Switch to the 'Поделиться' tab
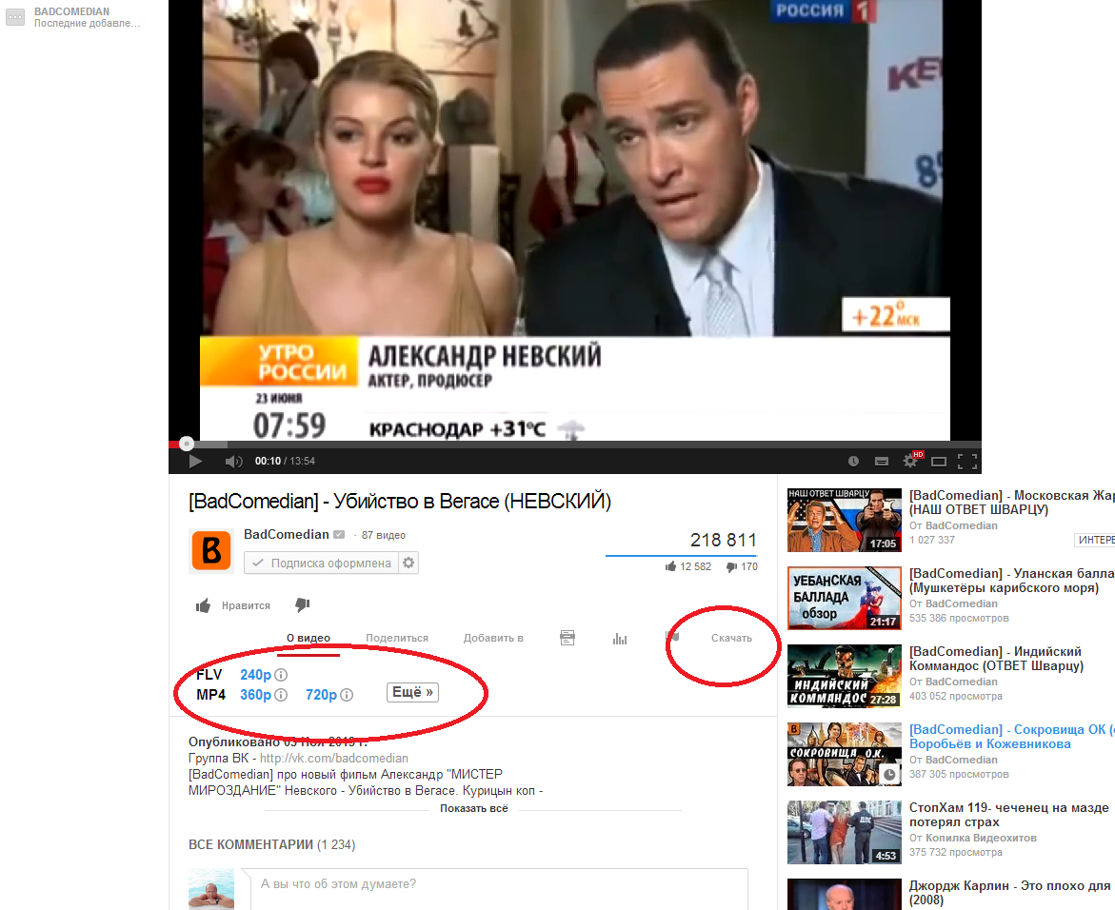1115x910 pixels. [x=397, y=638]
